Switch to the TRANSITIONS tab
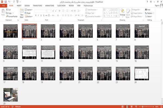 (37, 6)
